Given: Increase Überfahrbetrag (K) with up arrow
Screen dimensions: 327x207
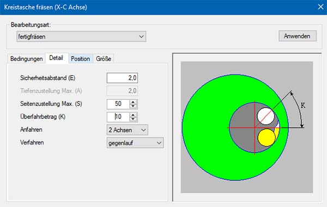Looking at the screenshot, I should [x=133, y=115].
